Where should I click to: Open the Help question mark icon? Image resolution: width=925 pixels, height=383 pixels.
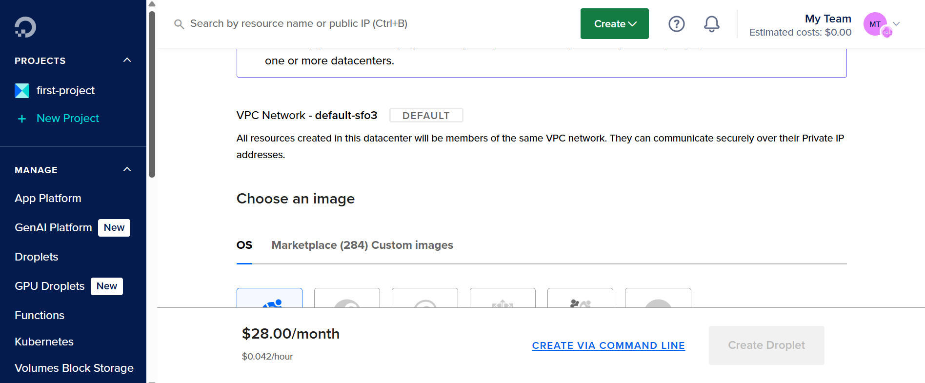coord(677,24)
